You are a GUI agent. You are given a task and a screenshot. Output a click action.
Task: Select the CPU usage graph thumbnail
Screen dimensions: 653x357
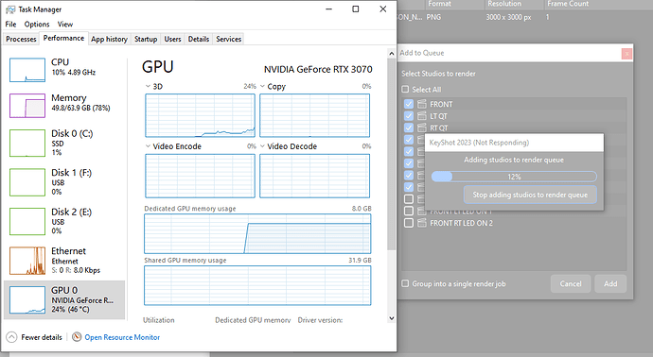coord(27,70)
